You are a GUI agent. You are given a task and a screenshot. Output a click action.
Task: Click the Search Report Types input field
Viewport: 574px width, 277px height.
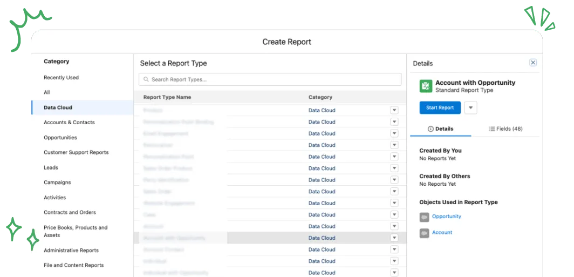tap(270, 79)
